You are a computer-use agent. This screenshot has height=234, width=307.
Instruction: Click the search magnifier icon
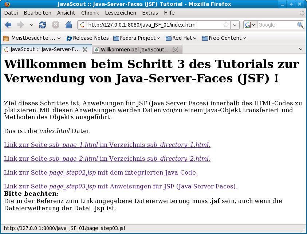pyautogui.click(x=300, y=25)
